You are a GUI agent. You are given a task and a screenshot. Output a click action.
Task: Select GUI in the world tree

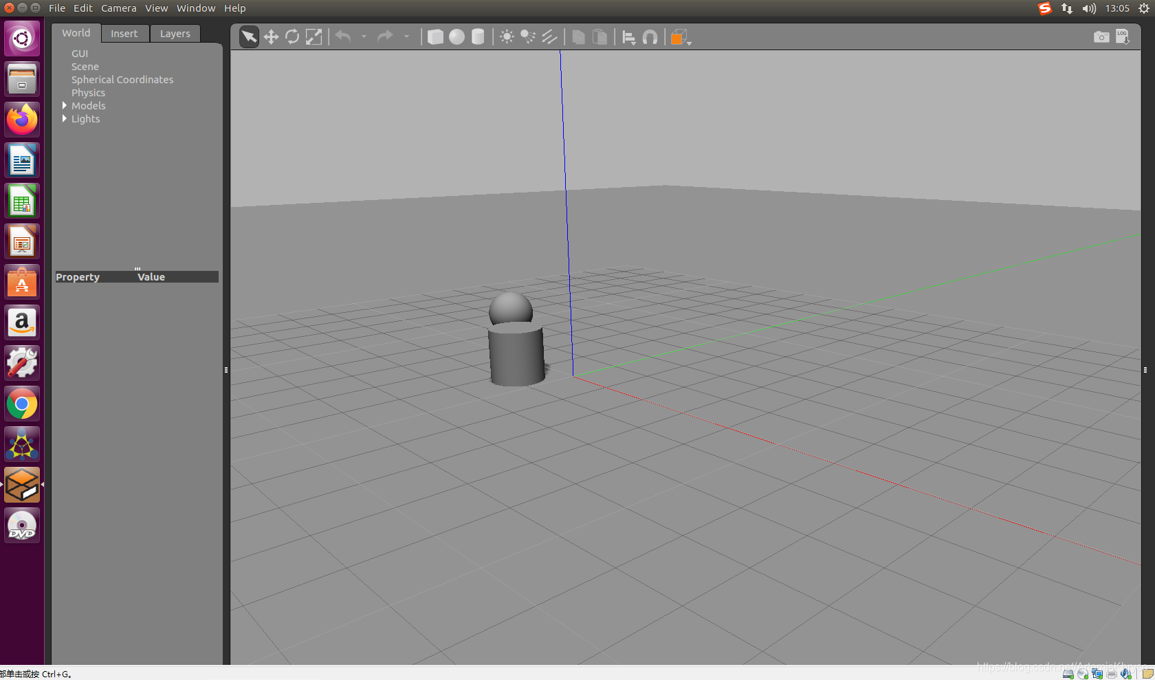pyautogui.click(x=80, y=54)
